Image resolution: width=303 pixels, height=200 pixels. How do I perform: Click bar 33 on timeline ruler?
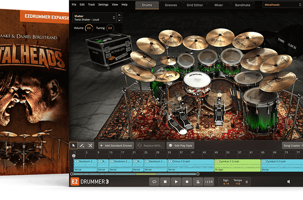point(170,152)
